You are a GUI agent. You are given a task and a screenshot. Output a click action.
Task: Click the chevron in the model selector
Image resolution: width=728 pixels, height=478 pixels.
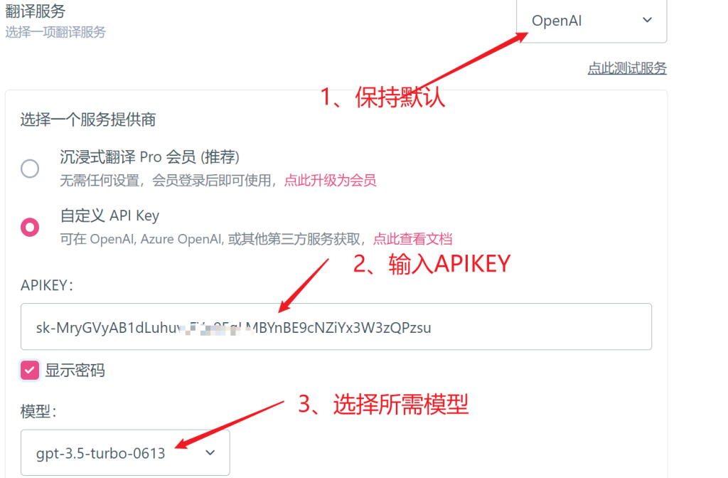coord(210,452)
